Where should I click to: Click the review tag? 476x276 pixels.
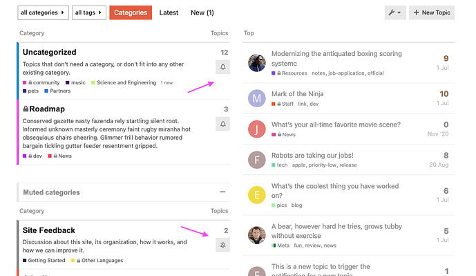click(x=313, y=246)
